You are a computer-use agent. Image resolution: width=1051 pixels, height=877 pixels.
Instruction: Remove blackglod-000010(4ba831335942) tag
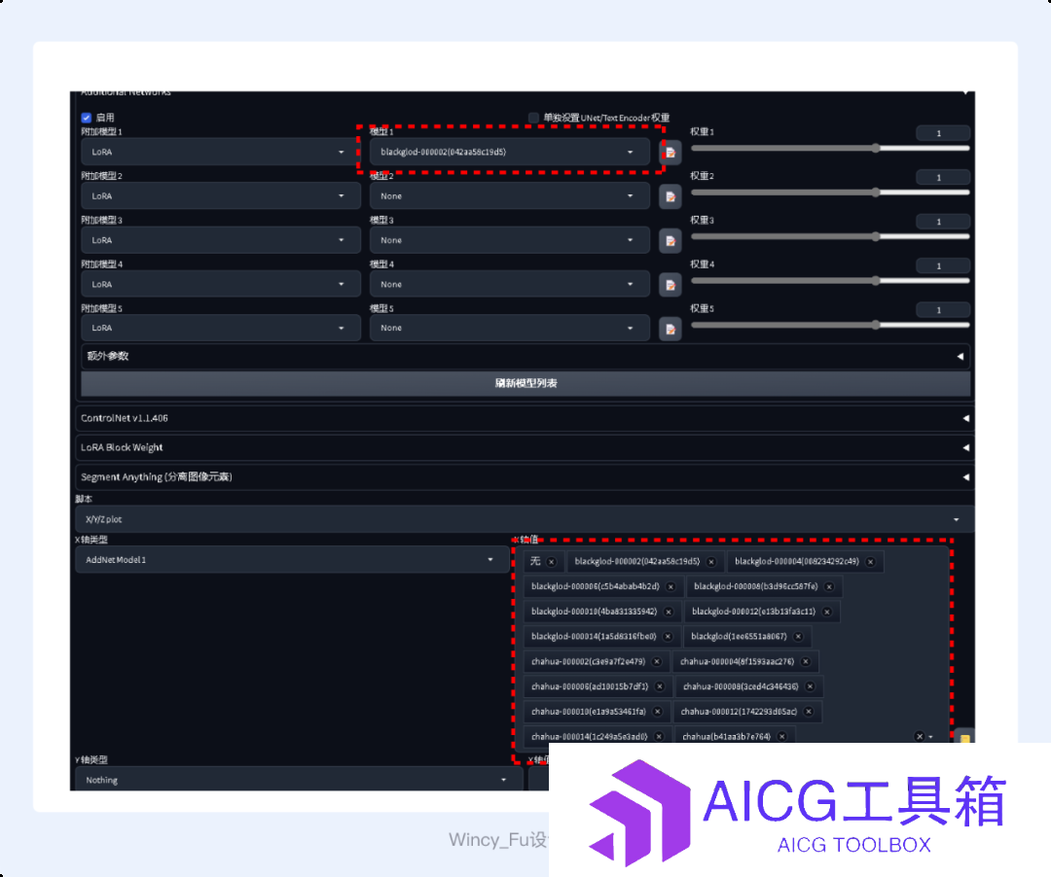(x=669, y=612)
